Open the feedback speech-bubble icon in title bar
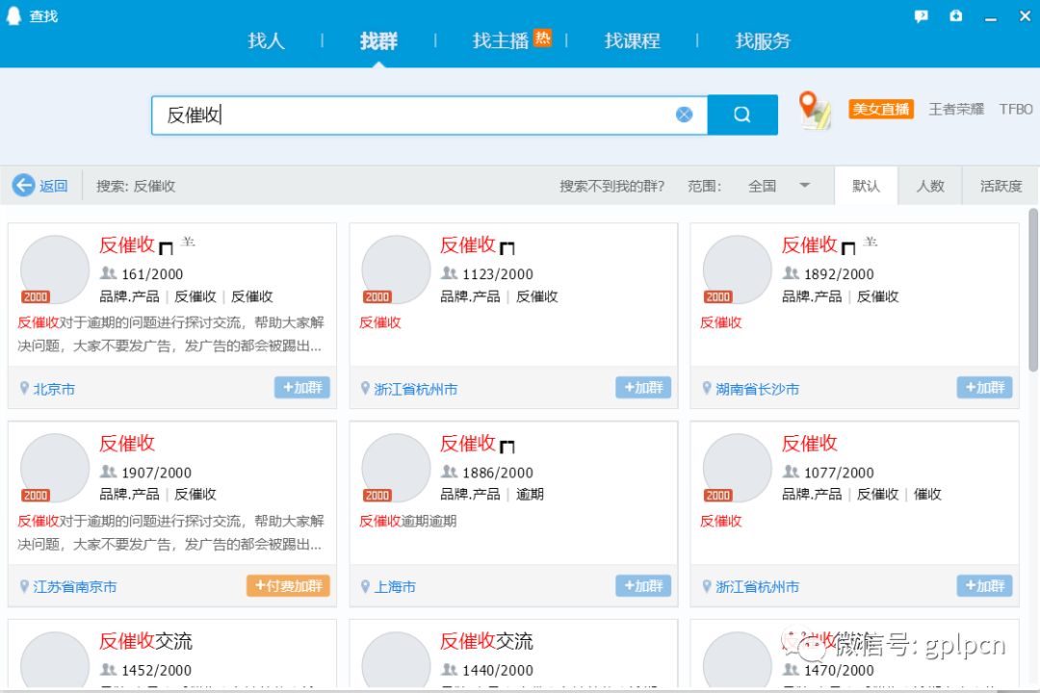 point(921,15)
